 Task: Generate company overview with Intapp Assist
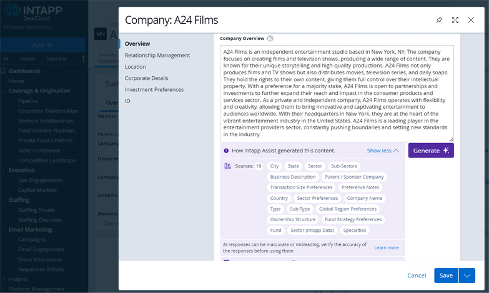click(431, 151)
